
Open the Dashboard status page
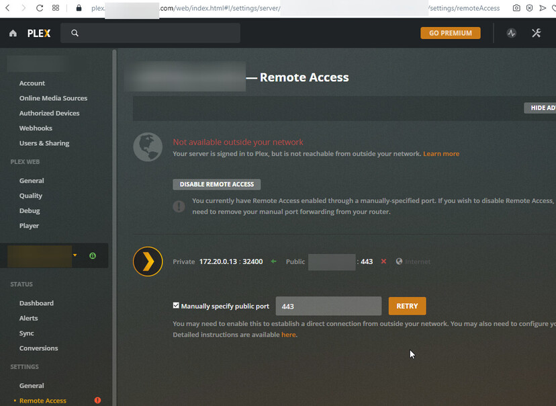(x=36, y=303)
